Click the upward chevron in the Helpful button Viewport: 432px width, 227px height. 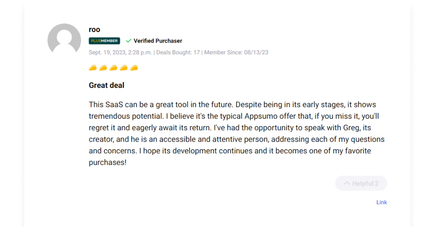point(347,183)
